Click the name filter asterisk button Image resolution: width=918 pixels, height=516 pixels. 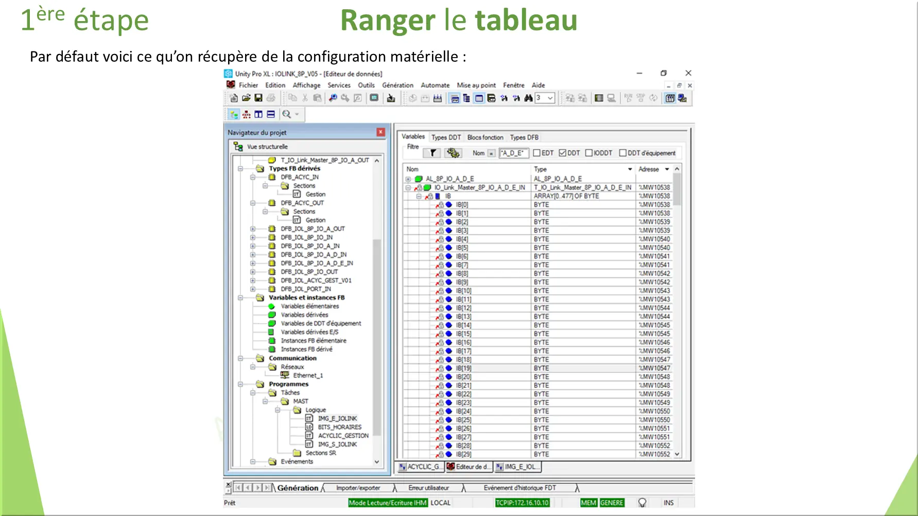point(491,153)
